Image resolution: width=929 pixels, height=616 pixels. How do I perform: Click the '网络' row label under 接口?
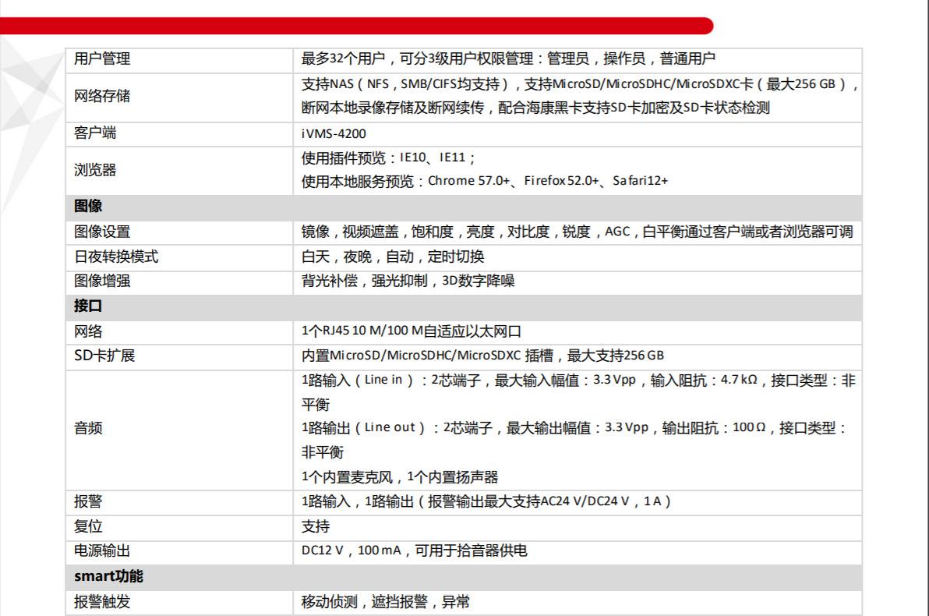[x=88, y=331]
